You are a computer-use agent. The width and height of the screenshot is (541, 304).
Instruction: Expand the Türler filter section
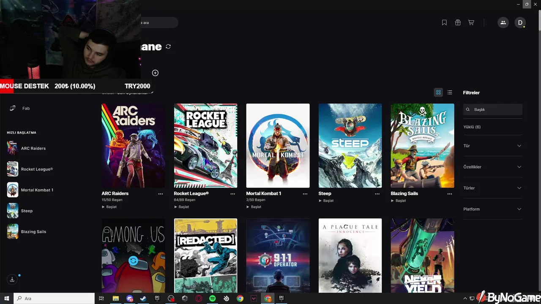pos(492,188)
